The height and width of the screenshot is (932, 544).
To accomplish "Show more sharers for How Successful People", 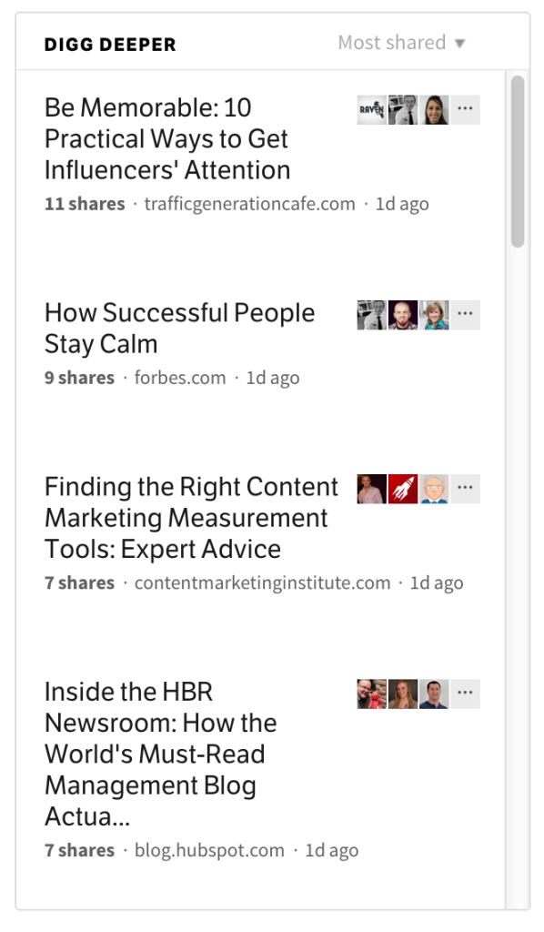I will coord(465,315).
